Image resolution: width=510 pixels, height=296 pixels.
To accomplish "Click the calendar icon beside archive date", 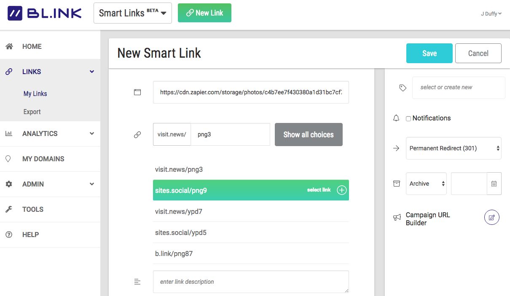I will pos(494,184).
